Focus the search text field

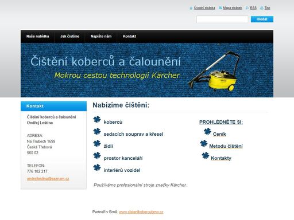coord(222,19)
